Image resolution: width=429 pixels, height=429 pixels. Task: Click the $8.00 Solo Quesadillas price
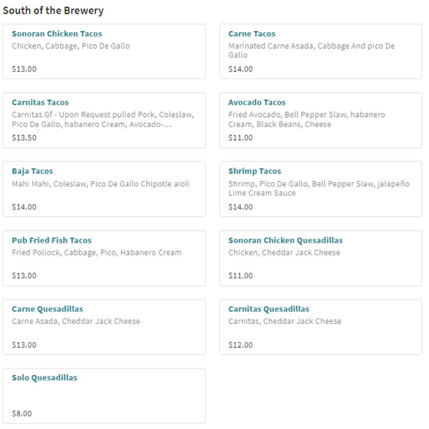pyautogui.click(x=22, y=414)
